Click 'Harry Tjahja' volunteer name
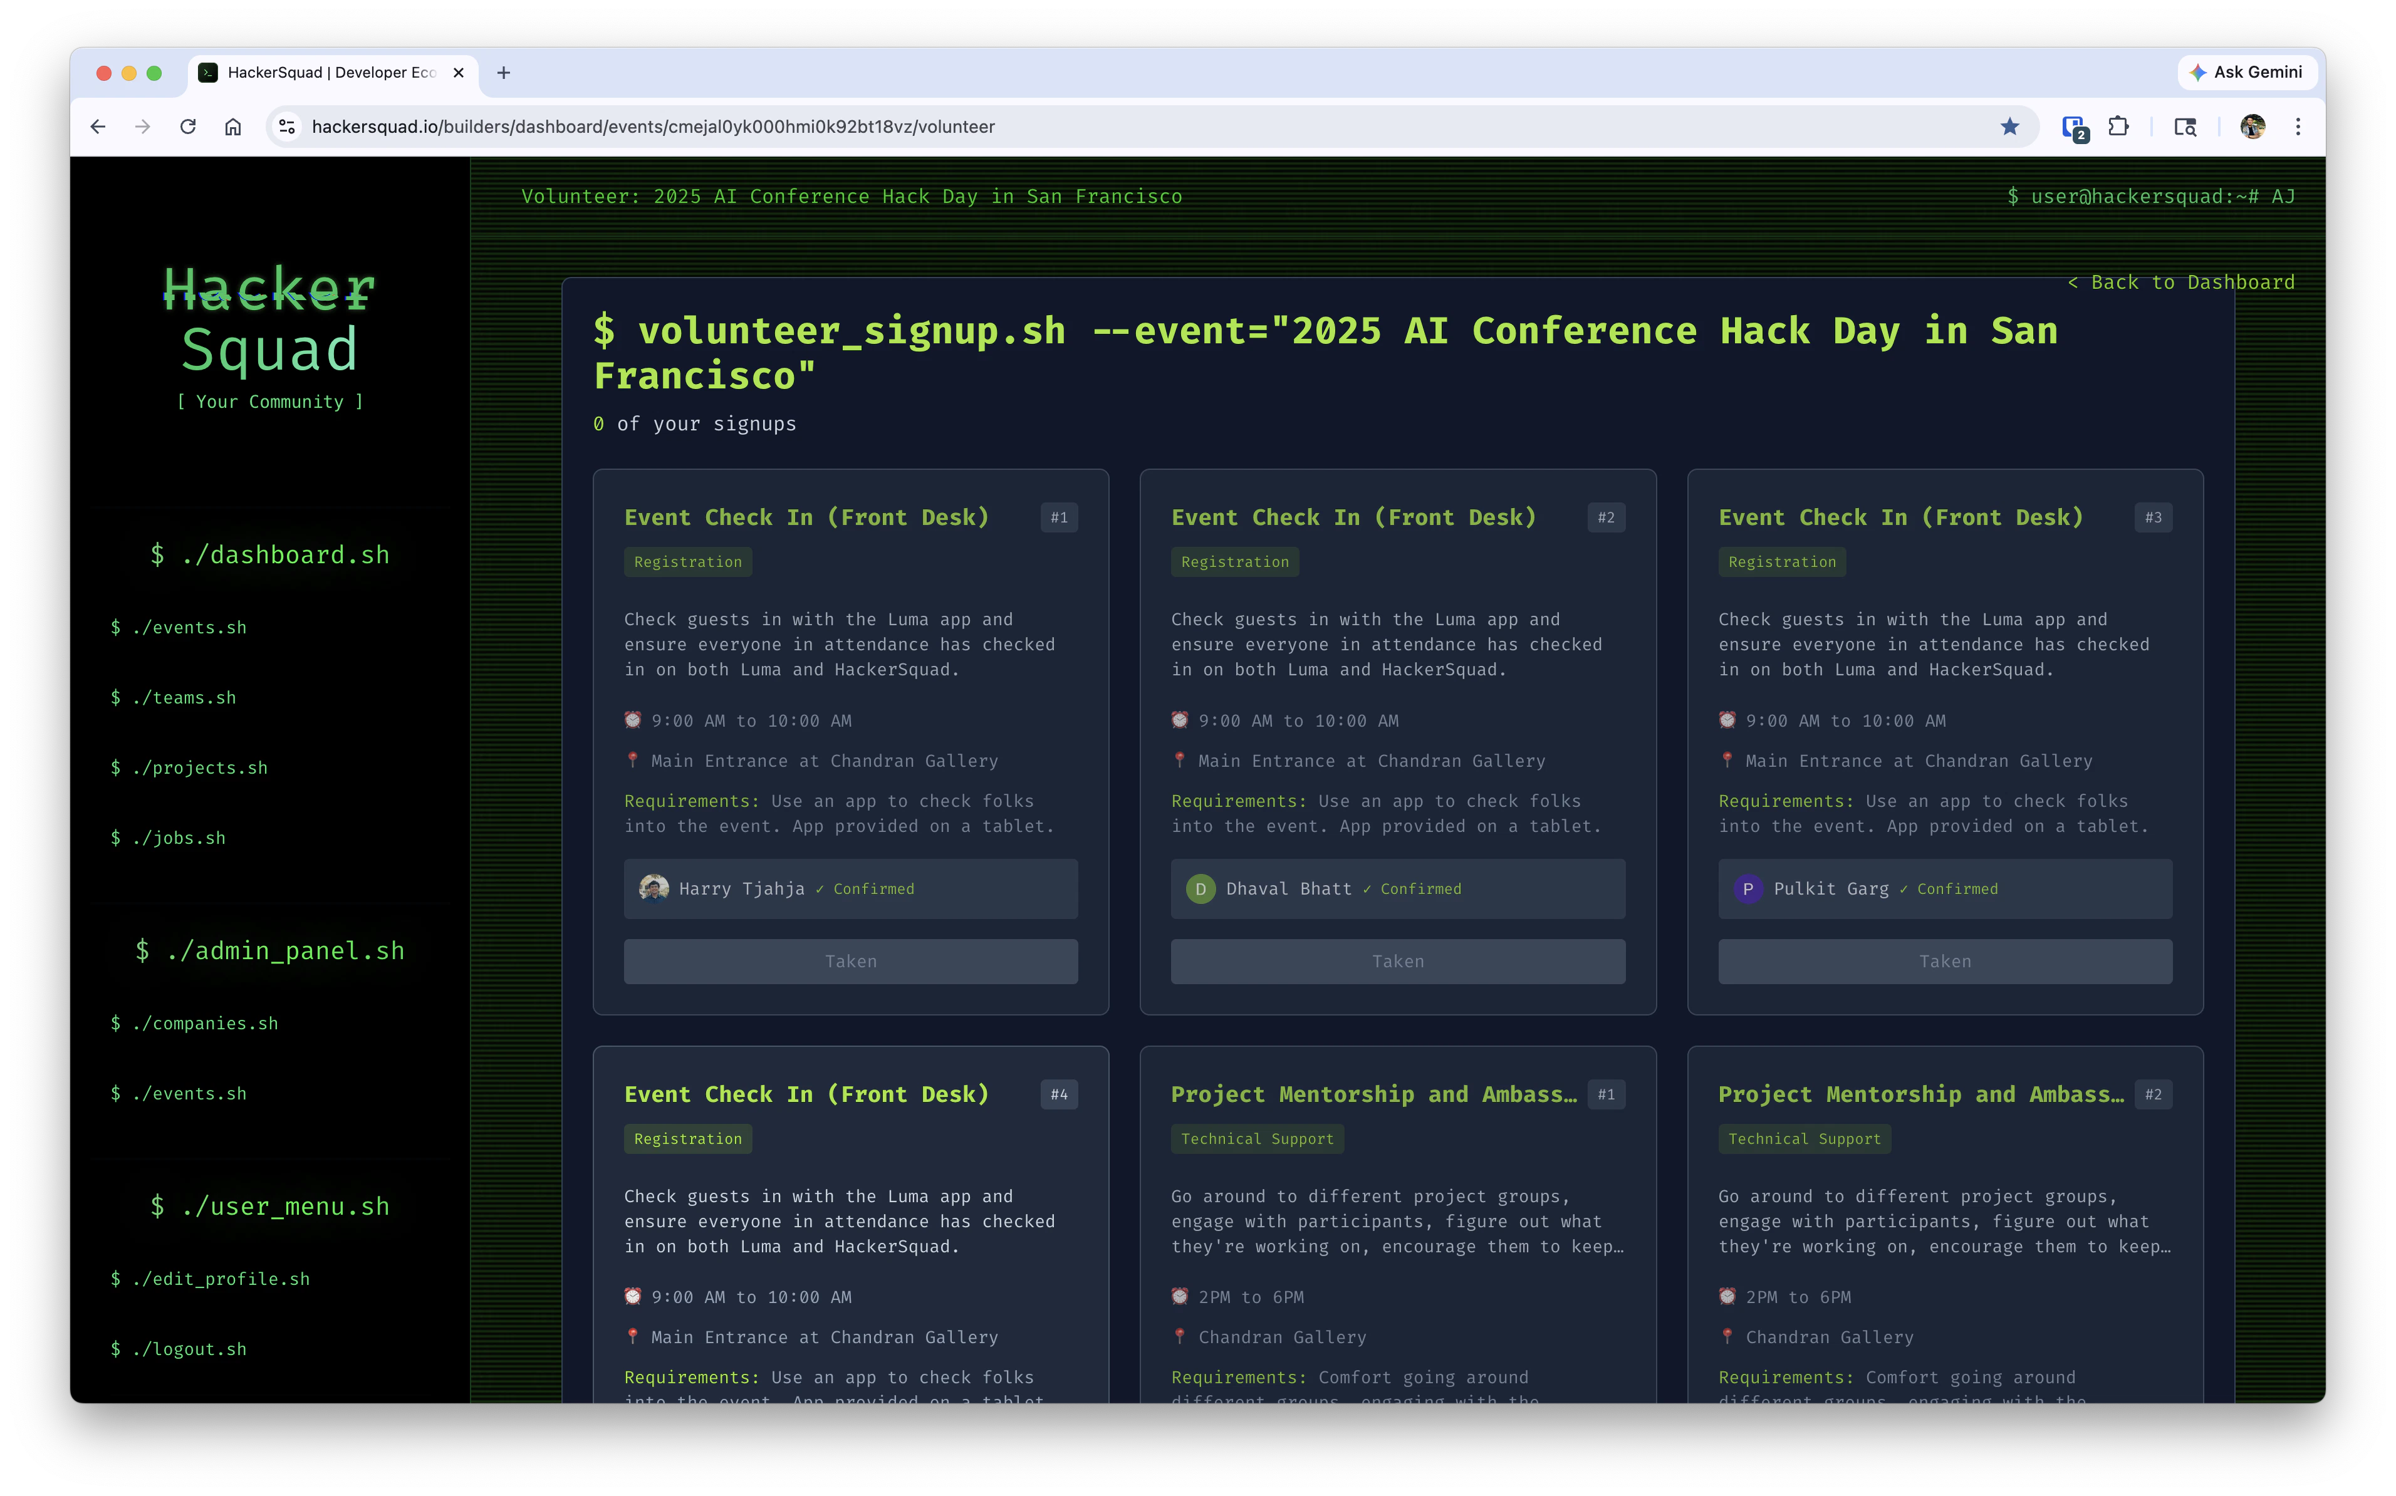Viewport: 2396px width, 1496px height. click(x=742, y=888)
